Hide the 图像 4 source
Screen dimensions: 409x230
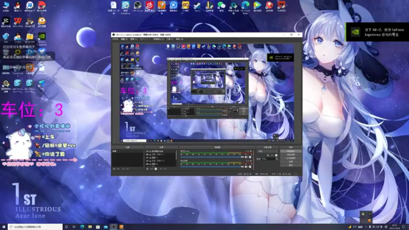pyautogui.click(x=147, y=164)
